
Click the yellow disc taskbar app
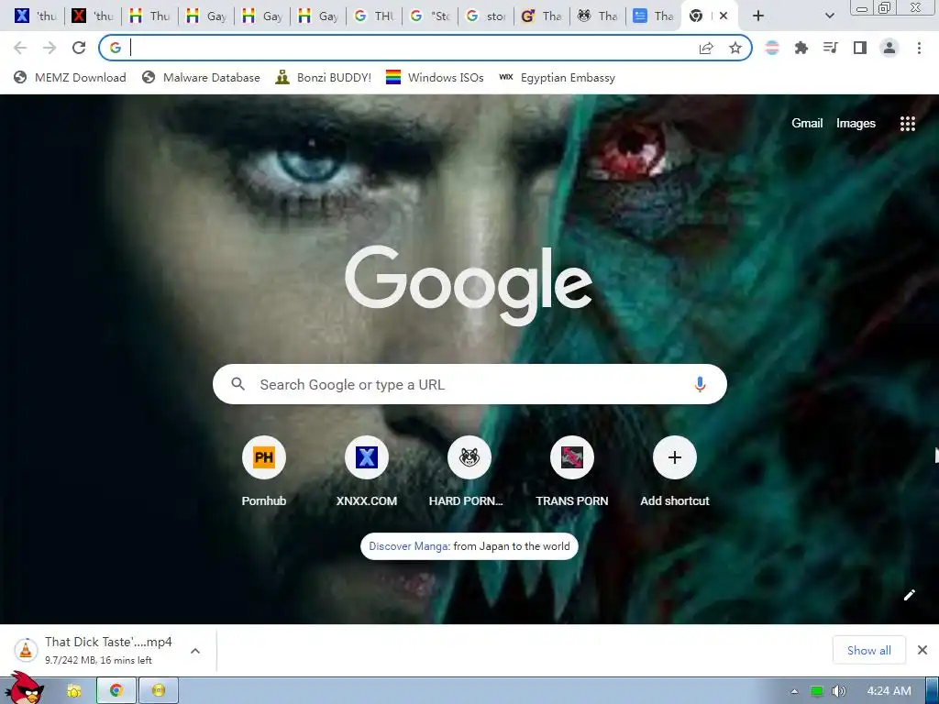tap(158, 691)
